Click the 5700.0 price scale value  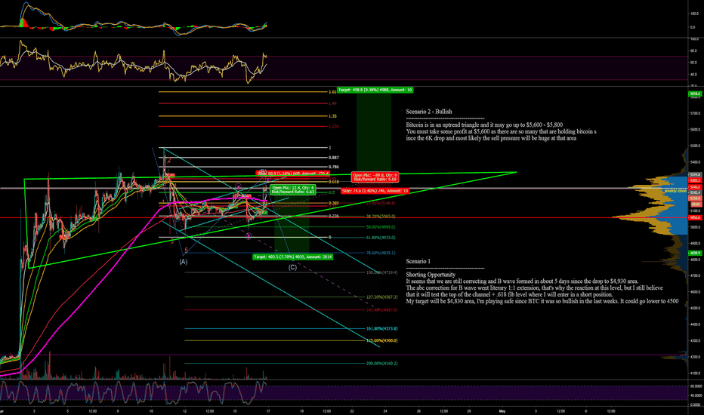click(695, 113)
